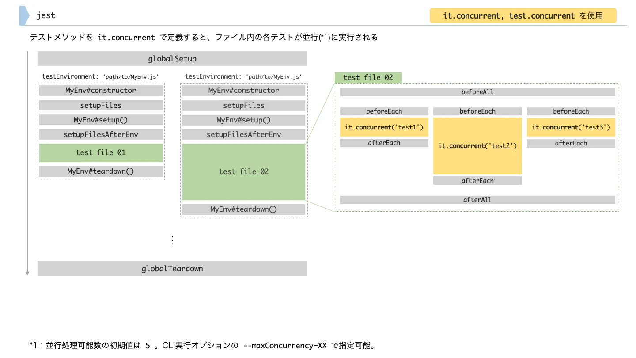Image resolution: width=636 pixels, height=358 pixels.
Task: Click MyEnv#teardown() below test file 01
Action: tap(101, 171)
